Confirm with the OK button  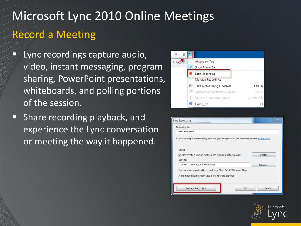click(245, 188)
